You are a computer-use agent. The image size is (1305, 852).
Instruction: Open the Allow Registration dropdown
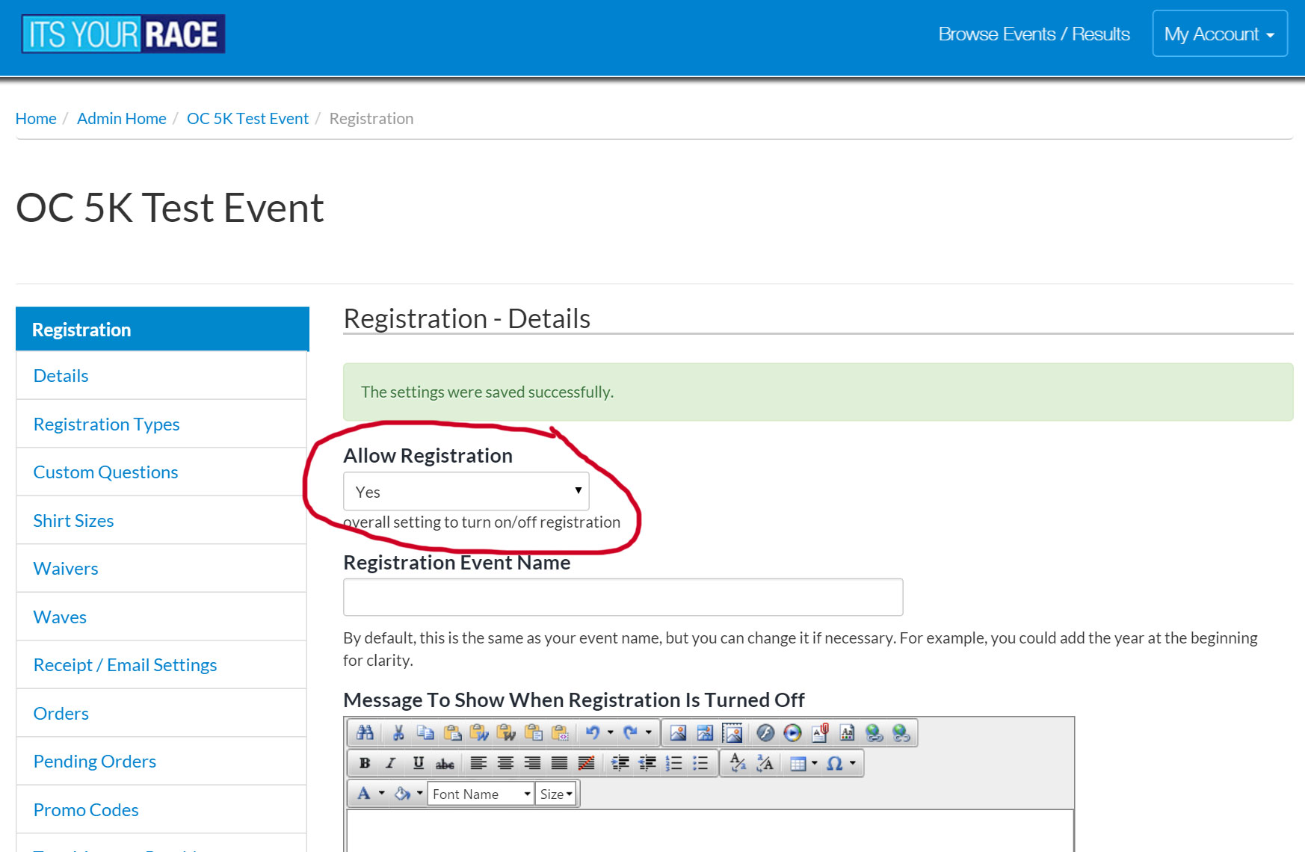(466, 492)
